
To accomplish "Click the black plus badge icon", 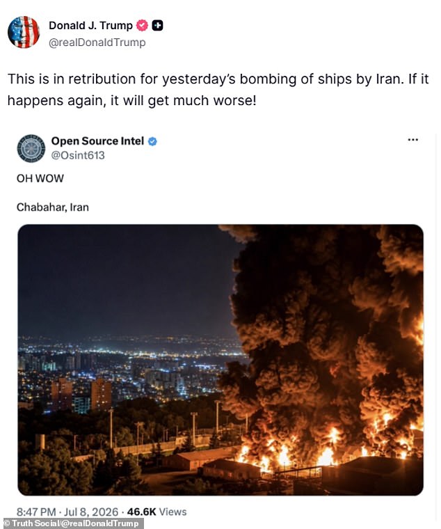I will [157, 26].
